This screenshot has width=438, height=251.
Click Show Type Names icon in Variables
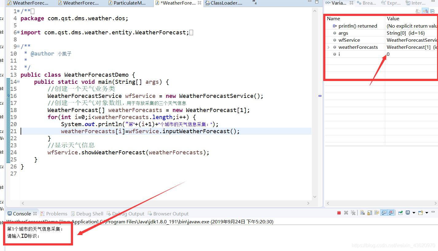(418, 11)
